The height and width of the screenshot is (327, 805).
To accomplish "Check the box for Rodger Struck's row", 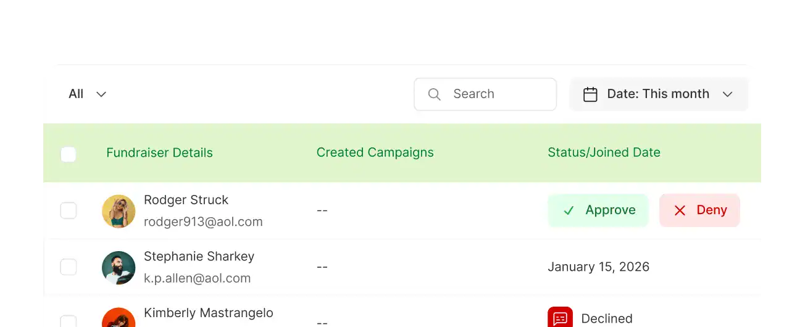I will point(69,210).
